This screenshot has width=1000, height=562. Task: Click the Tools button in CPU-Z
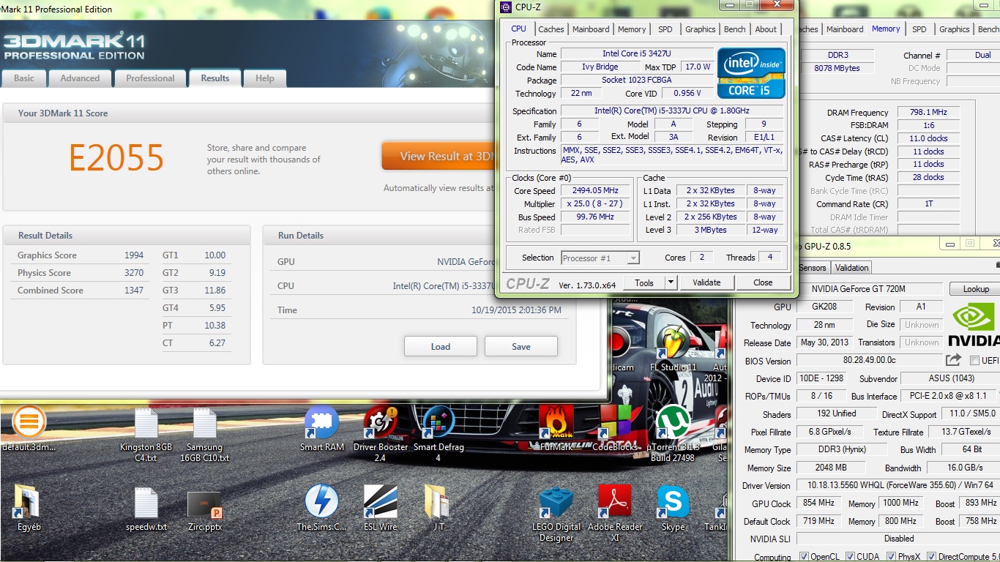644,282
